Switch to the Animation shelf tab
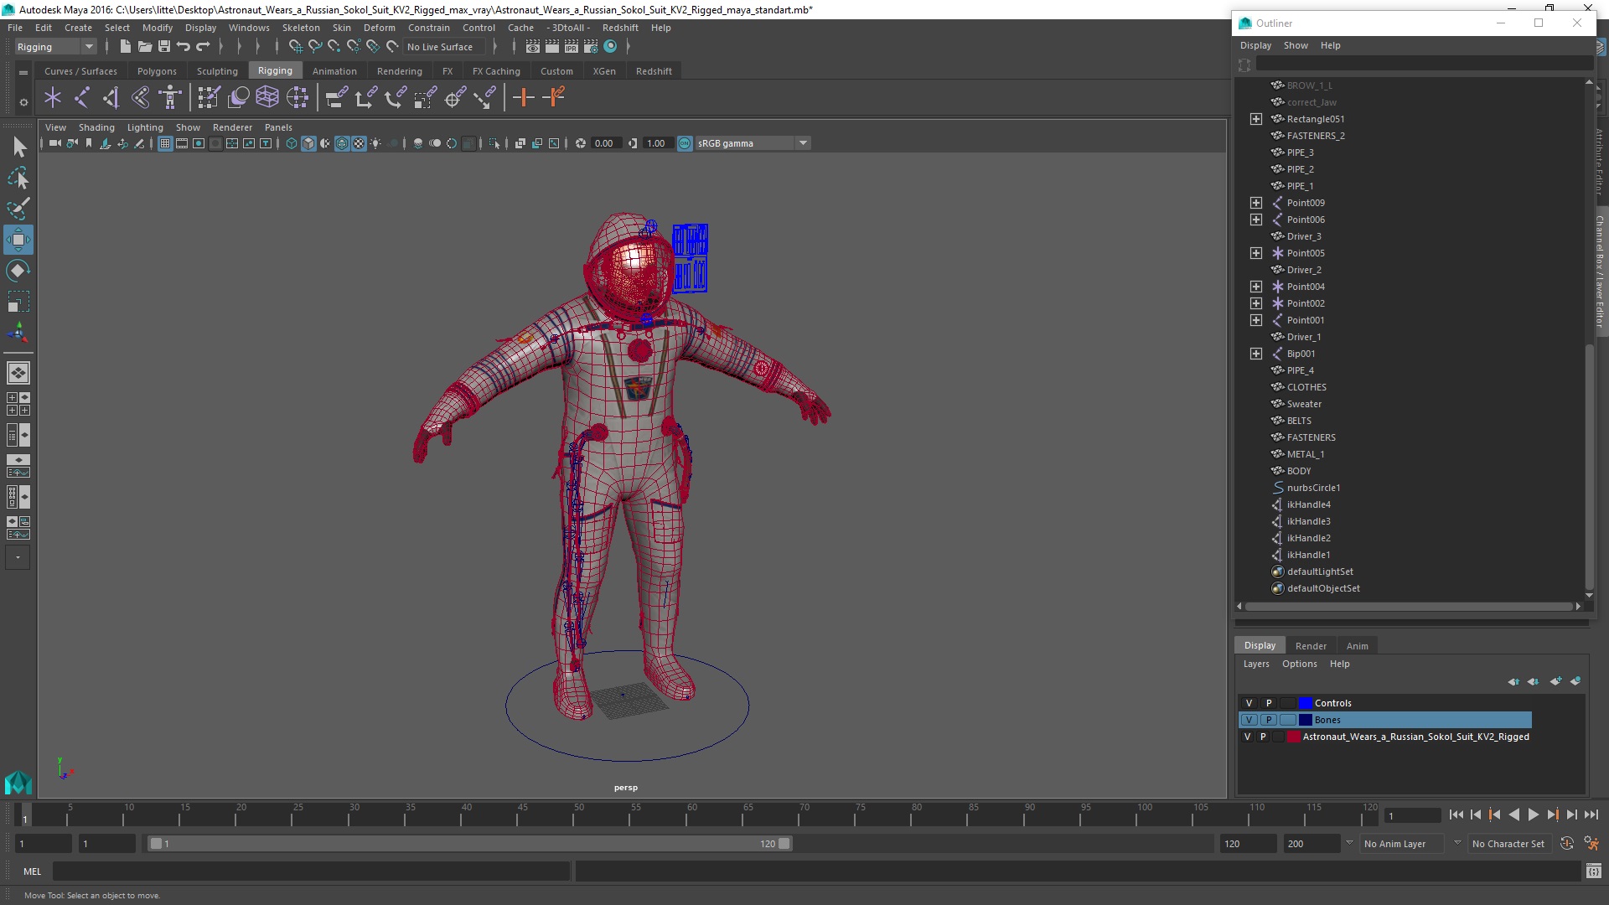This screenshot has width=1609, height=905. [334, 71]
